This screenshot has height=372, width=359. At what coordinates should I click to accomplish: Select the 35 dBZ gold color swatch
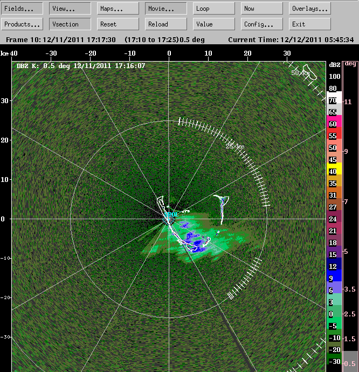click(334, 180)
